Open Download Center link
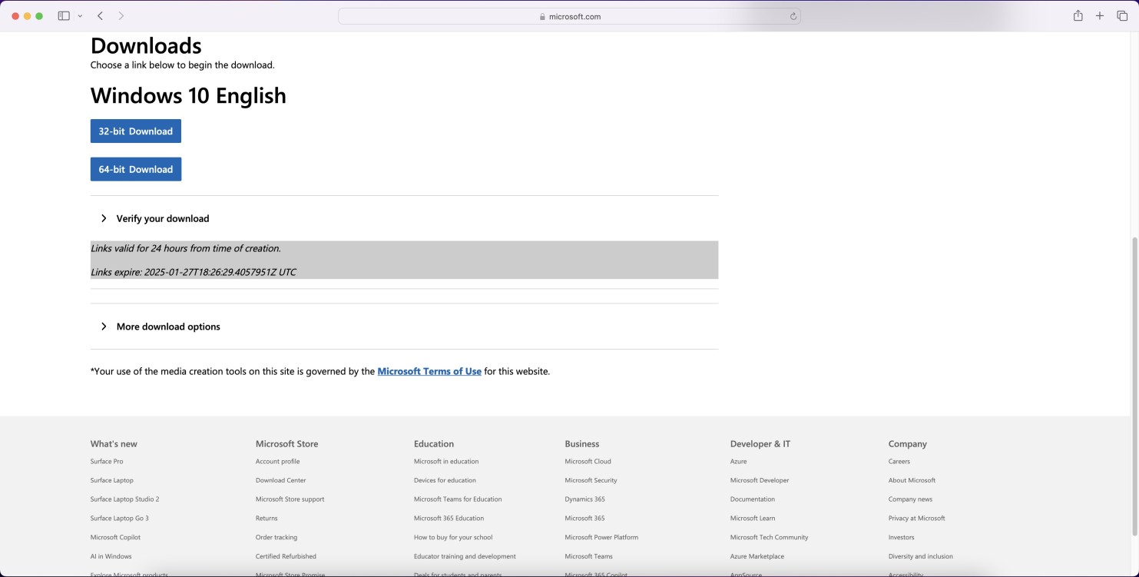 click(281, 480)
